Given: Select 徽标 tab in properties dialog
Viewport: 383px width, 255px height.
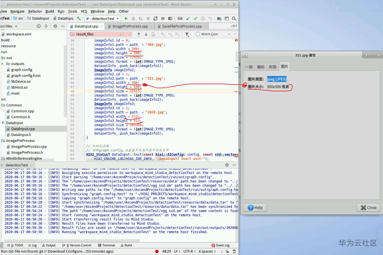Looking at the screenshot, I should tap(261, 66).
